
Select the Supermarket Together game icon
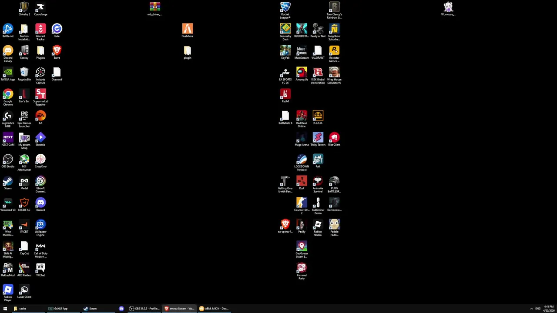pos(40,97)
